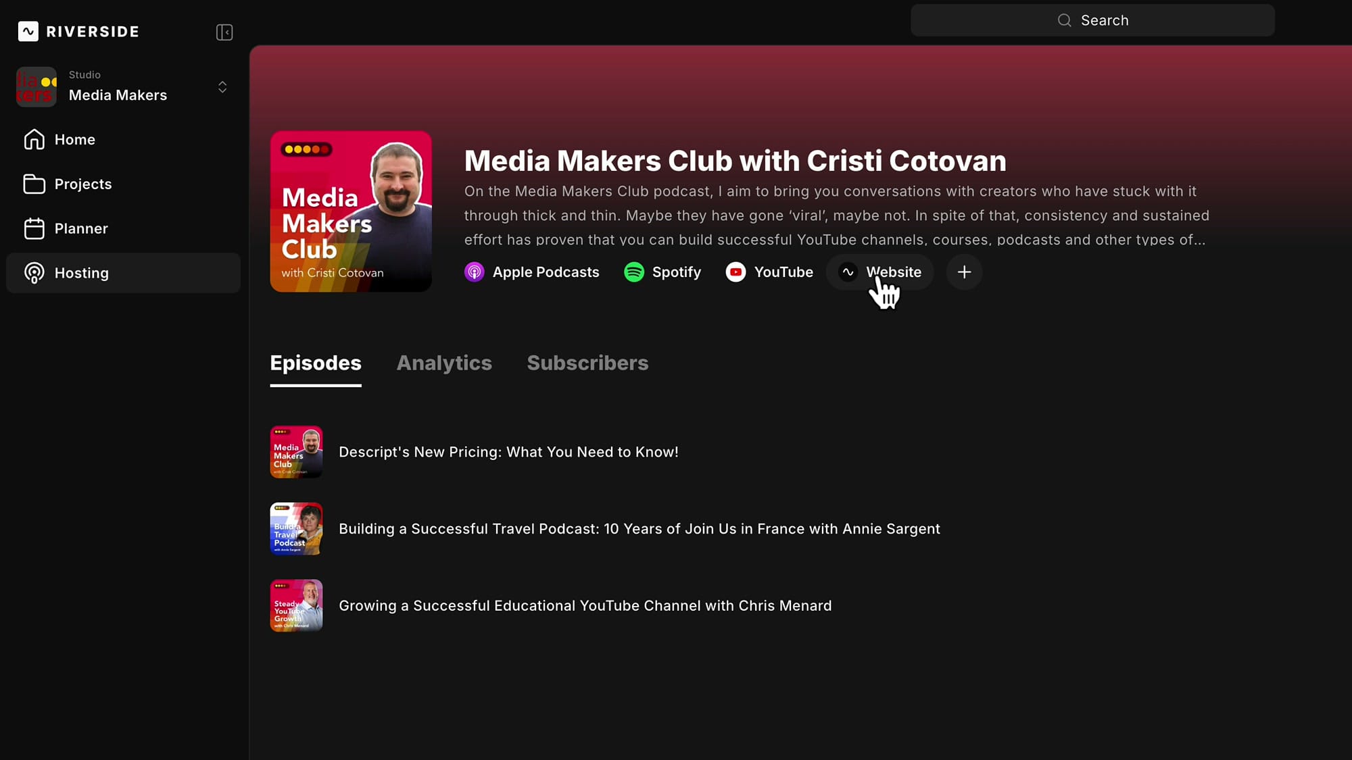Open the Apple Podcasts icon
The width and height of the screenshot is (1352, 760).
474,272
